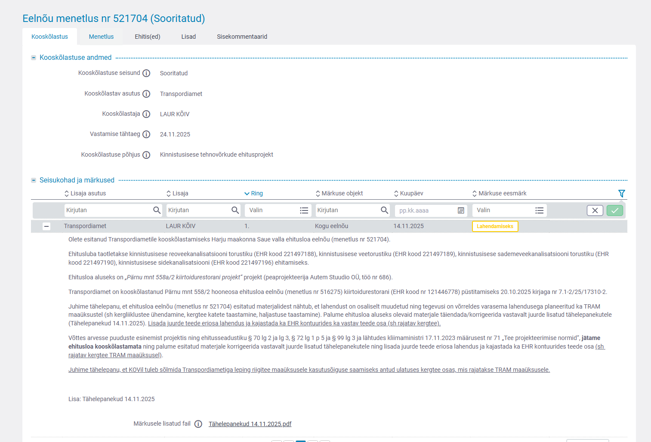
Task: Open Tähelepanekud 14.11.2025.pdf attachment
Action: [250, 424]
